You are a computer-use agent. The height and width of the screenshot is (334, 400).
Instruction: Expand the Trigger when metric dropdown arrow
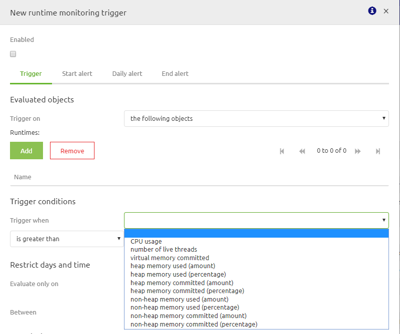click(383, 220)
